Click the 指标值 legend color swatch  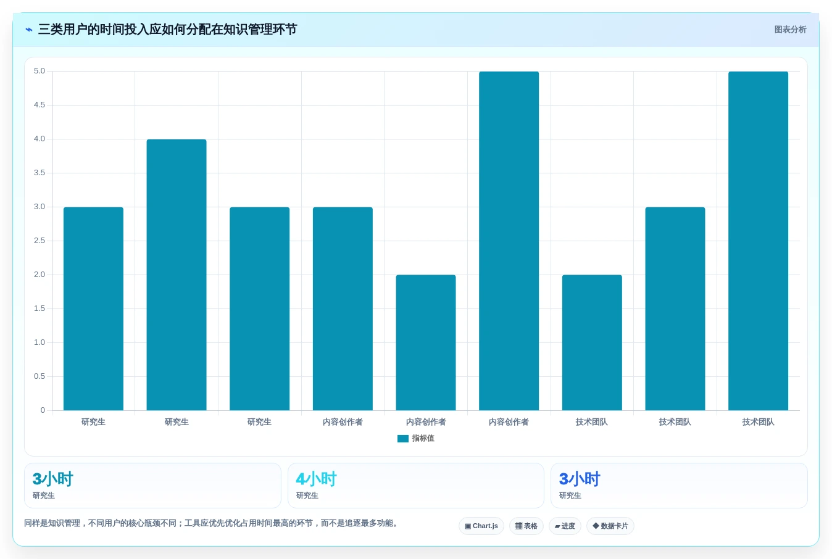[x=403, y=439]
